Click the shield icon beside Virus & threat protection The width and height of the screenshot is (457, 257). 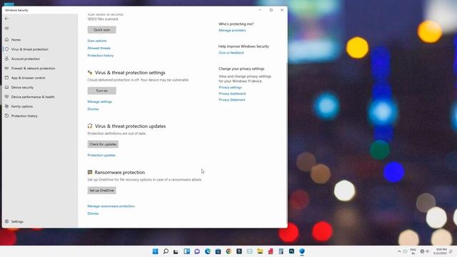[x=6, y=49]
